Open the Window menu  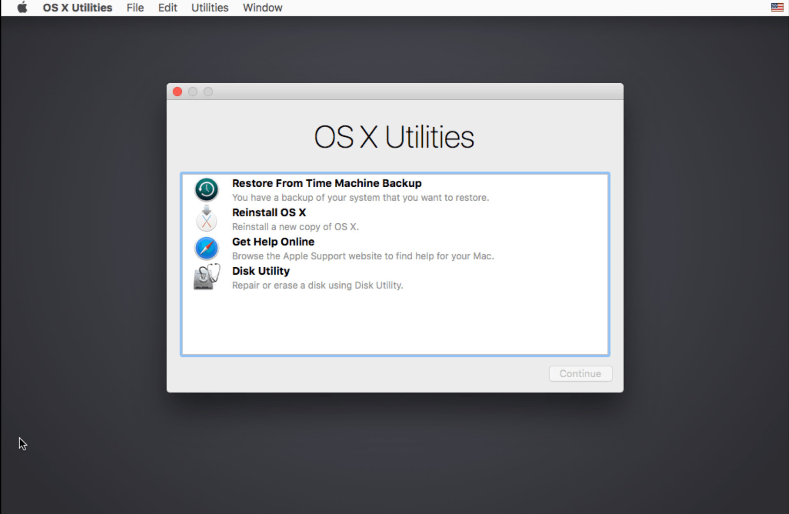(x=263, y=8)
